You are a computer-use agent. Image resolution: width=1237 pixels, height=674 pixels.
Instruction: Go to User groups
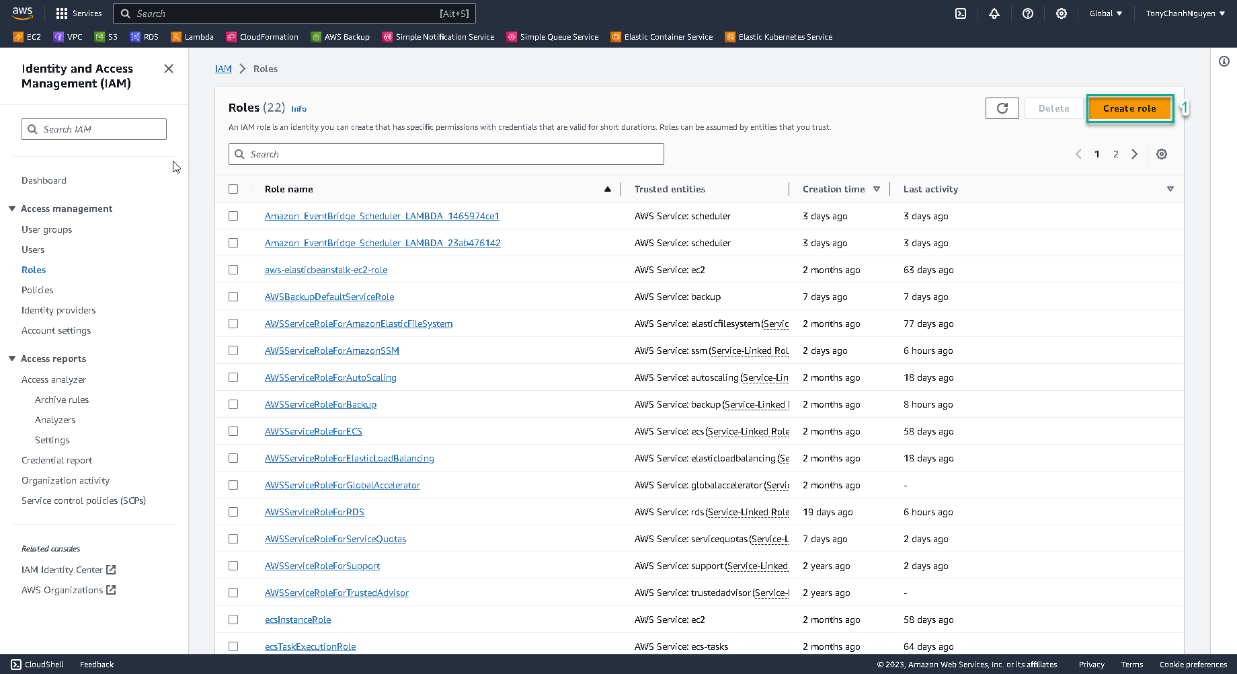point(46,229)
